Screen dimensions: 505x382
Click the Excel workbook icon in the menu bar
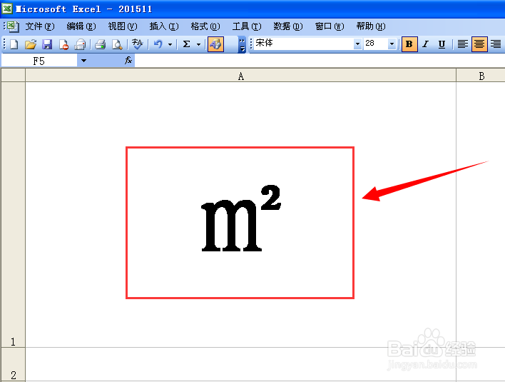pos(13,26)
